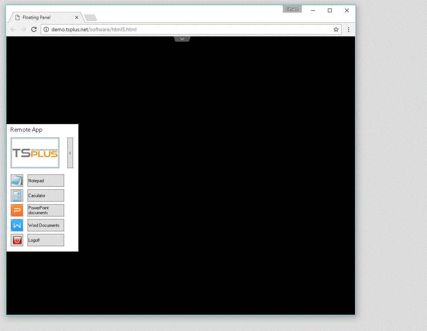
Task: Click the Cesare profile button
Action: [x=292, y=9]
